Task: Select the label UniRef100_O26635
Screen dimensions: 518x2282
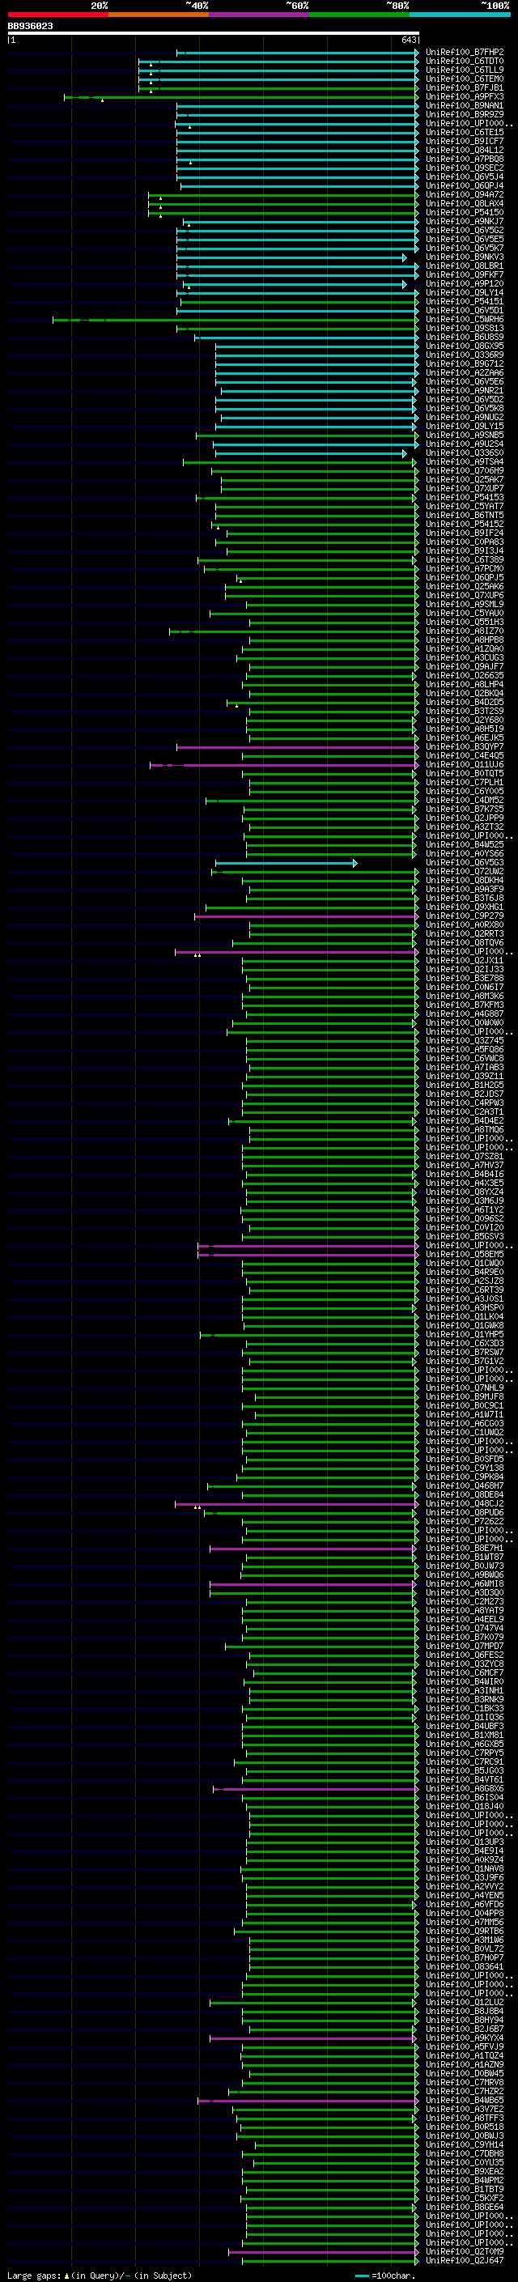Action: tap(464, 676)
